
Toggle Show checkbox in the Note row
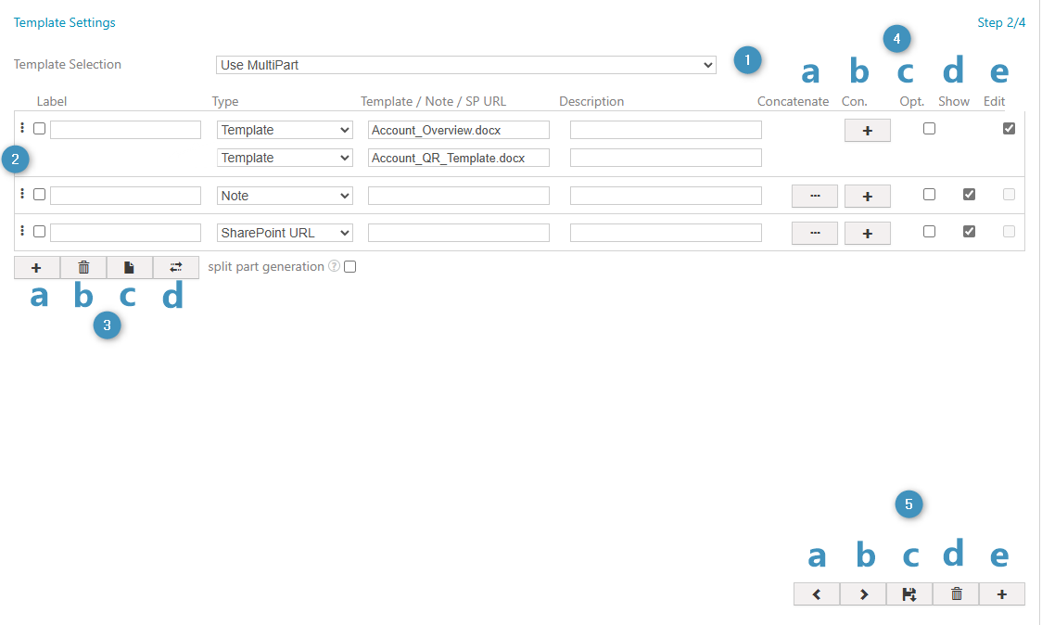point(969,195)
